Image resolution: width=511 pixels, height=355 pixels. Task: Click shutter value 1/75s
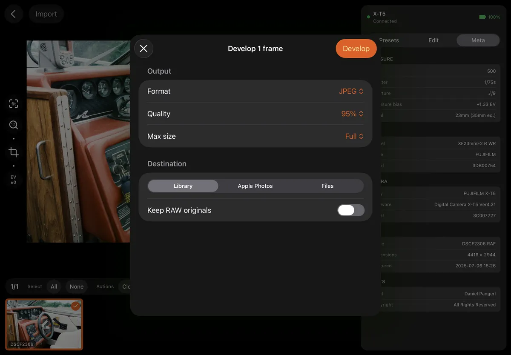click(490, 82)
